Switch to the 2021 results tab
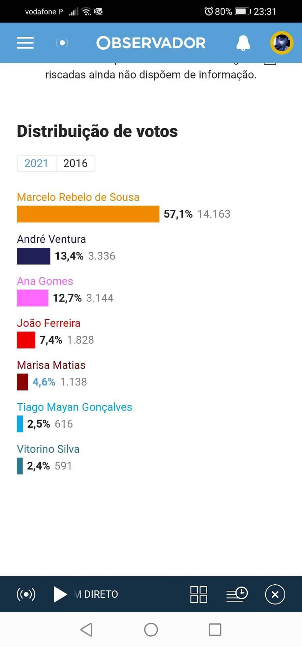302x647 pixels. (x=36, y=163)
